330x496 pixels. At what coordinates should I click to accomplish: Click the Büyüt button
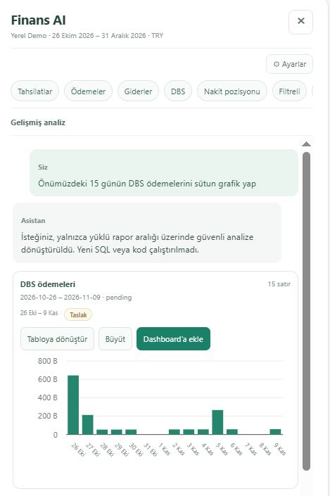tap(115, 339)
